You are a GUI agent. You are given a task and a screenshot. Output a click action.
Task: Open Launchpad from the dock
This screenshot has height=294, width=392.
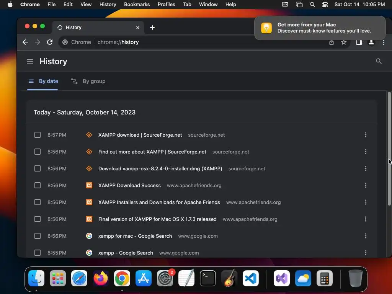click(x=58, y=278)
